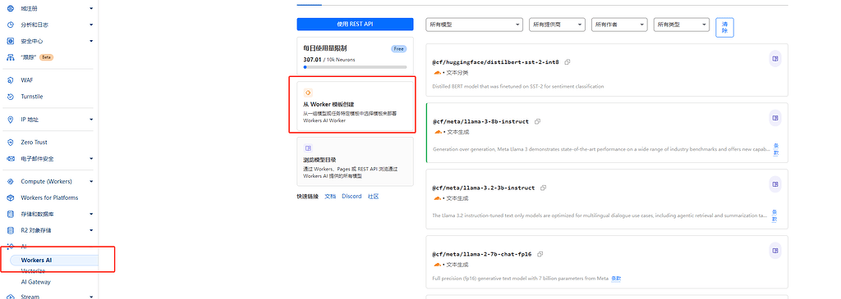Open Vectorize in the sidebar
Image resolution: width=841 pixels, height=299 pixels.
[x=33, y=271]
